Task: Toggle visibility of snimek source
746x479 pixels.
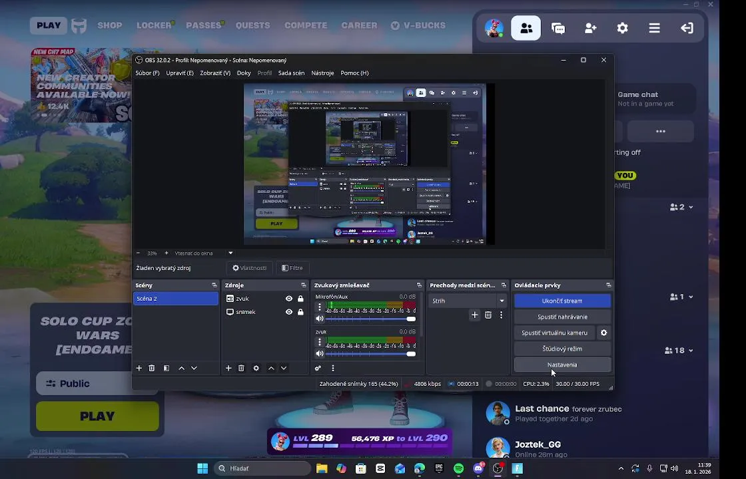Action: [x=289, y=312]
